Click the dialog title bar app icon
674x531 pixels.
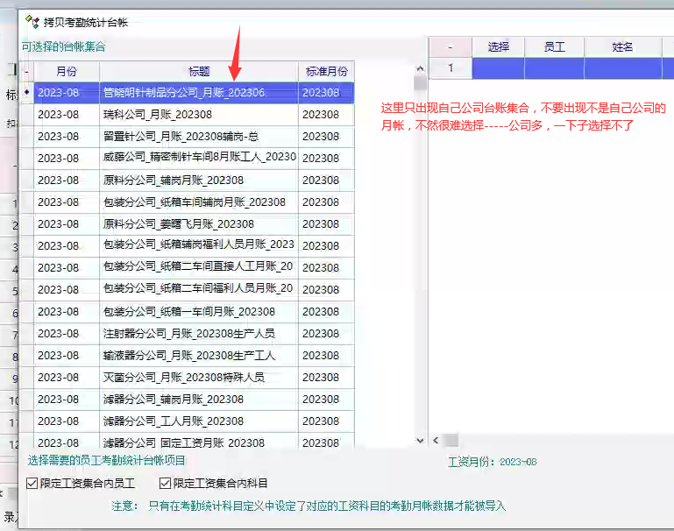pos(32,22)
